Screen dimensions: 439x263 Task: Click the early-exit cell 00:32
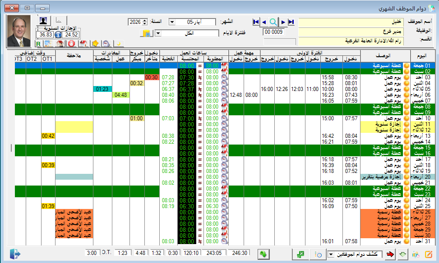pyautogui.click(x=137, y=83)
